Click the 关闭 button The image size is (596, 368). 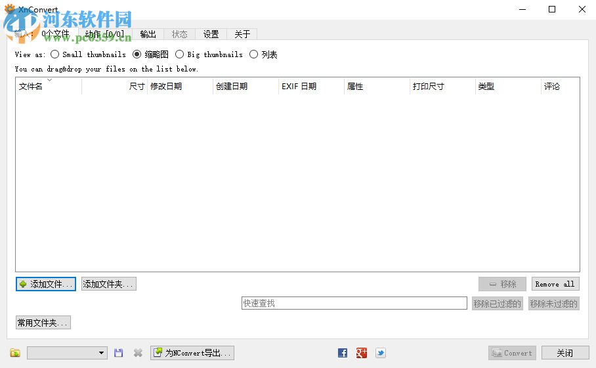click(x=565, y=353)
